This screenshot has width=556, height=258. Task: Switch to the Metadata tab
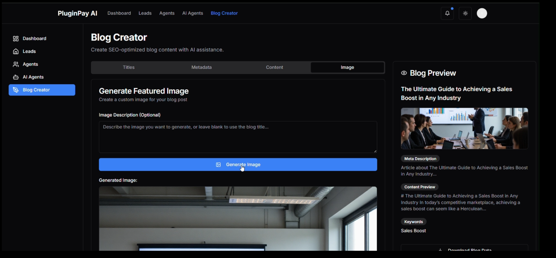pos(201,67)
